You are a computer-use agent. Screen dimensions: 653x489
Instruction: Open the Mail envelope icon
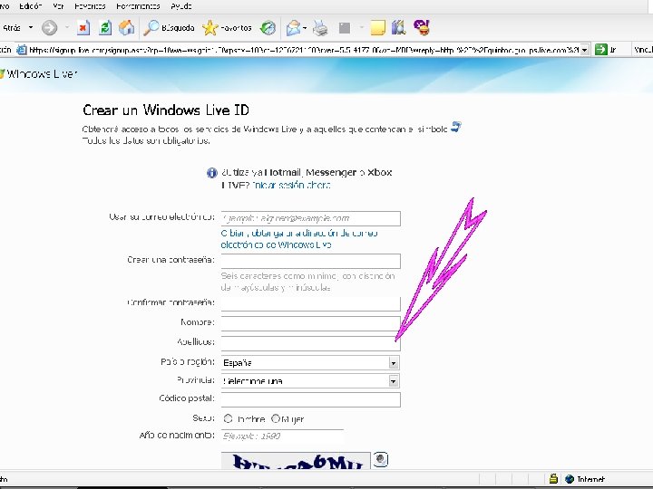pyautogui.click(x=293, y=28)
